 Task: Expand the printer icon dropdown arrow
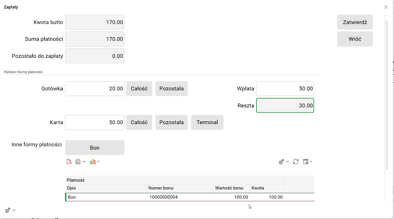point(84,162)
